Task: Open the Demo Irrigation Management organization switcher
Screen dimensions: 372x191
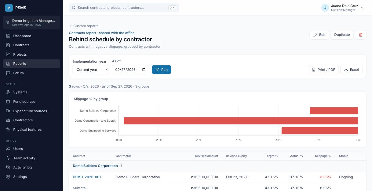Action: [x=31, y=23]
